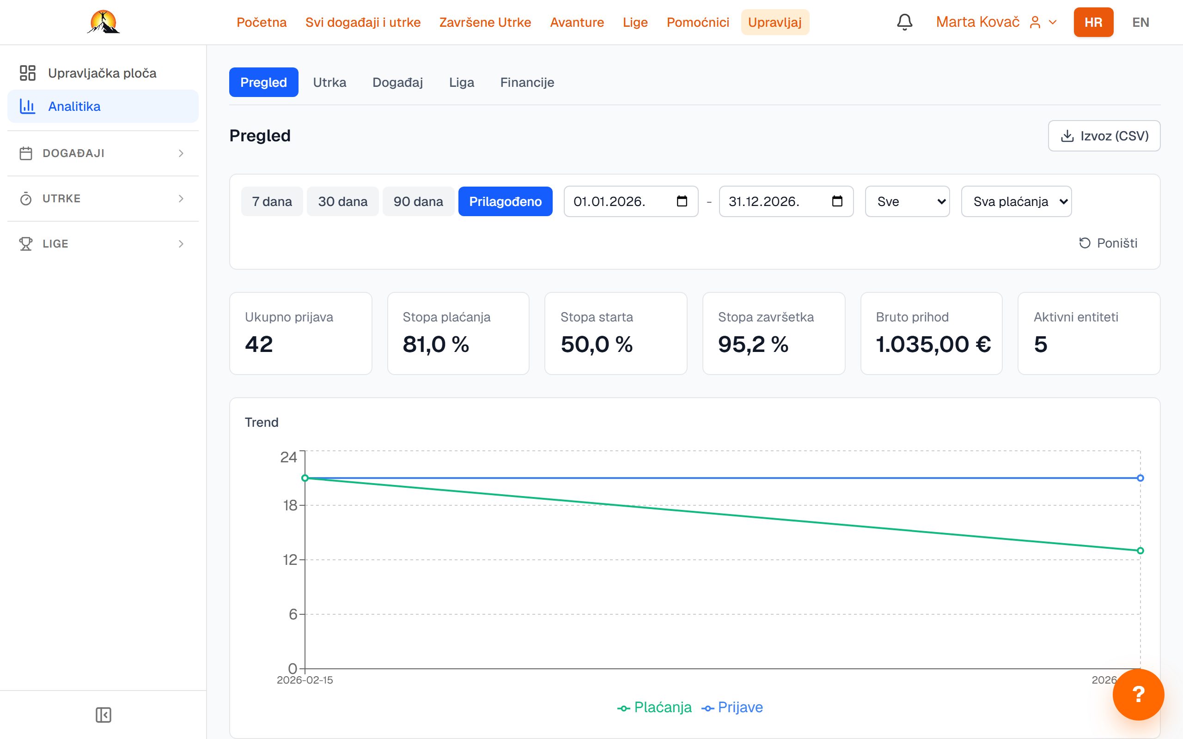Click the Lige trophy icon

point(26,244)
